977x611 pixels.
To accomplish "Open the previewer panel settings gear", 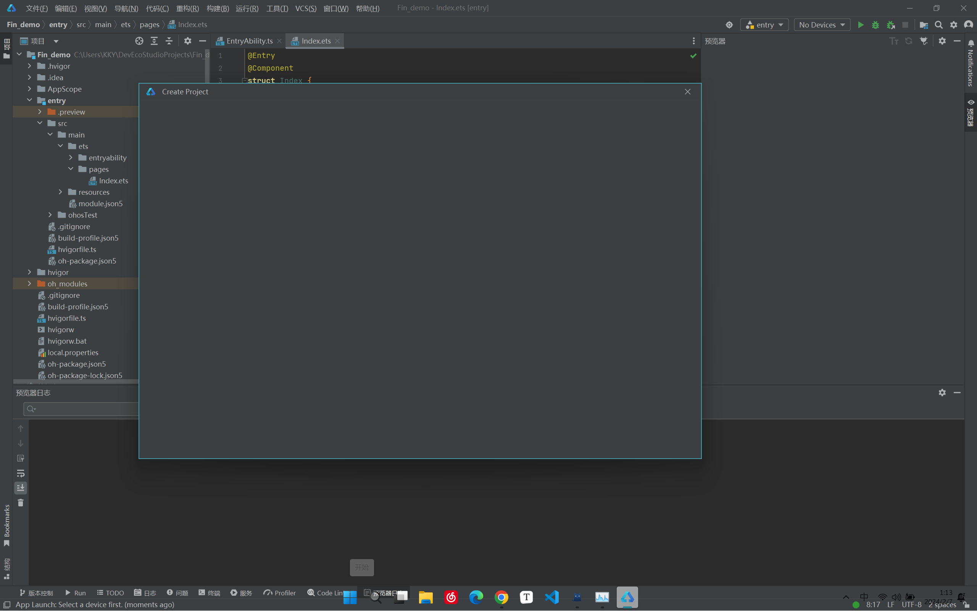I will click(x=942, y=41).
